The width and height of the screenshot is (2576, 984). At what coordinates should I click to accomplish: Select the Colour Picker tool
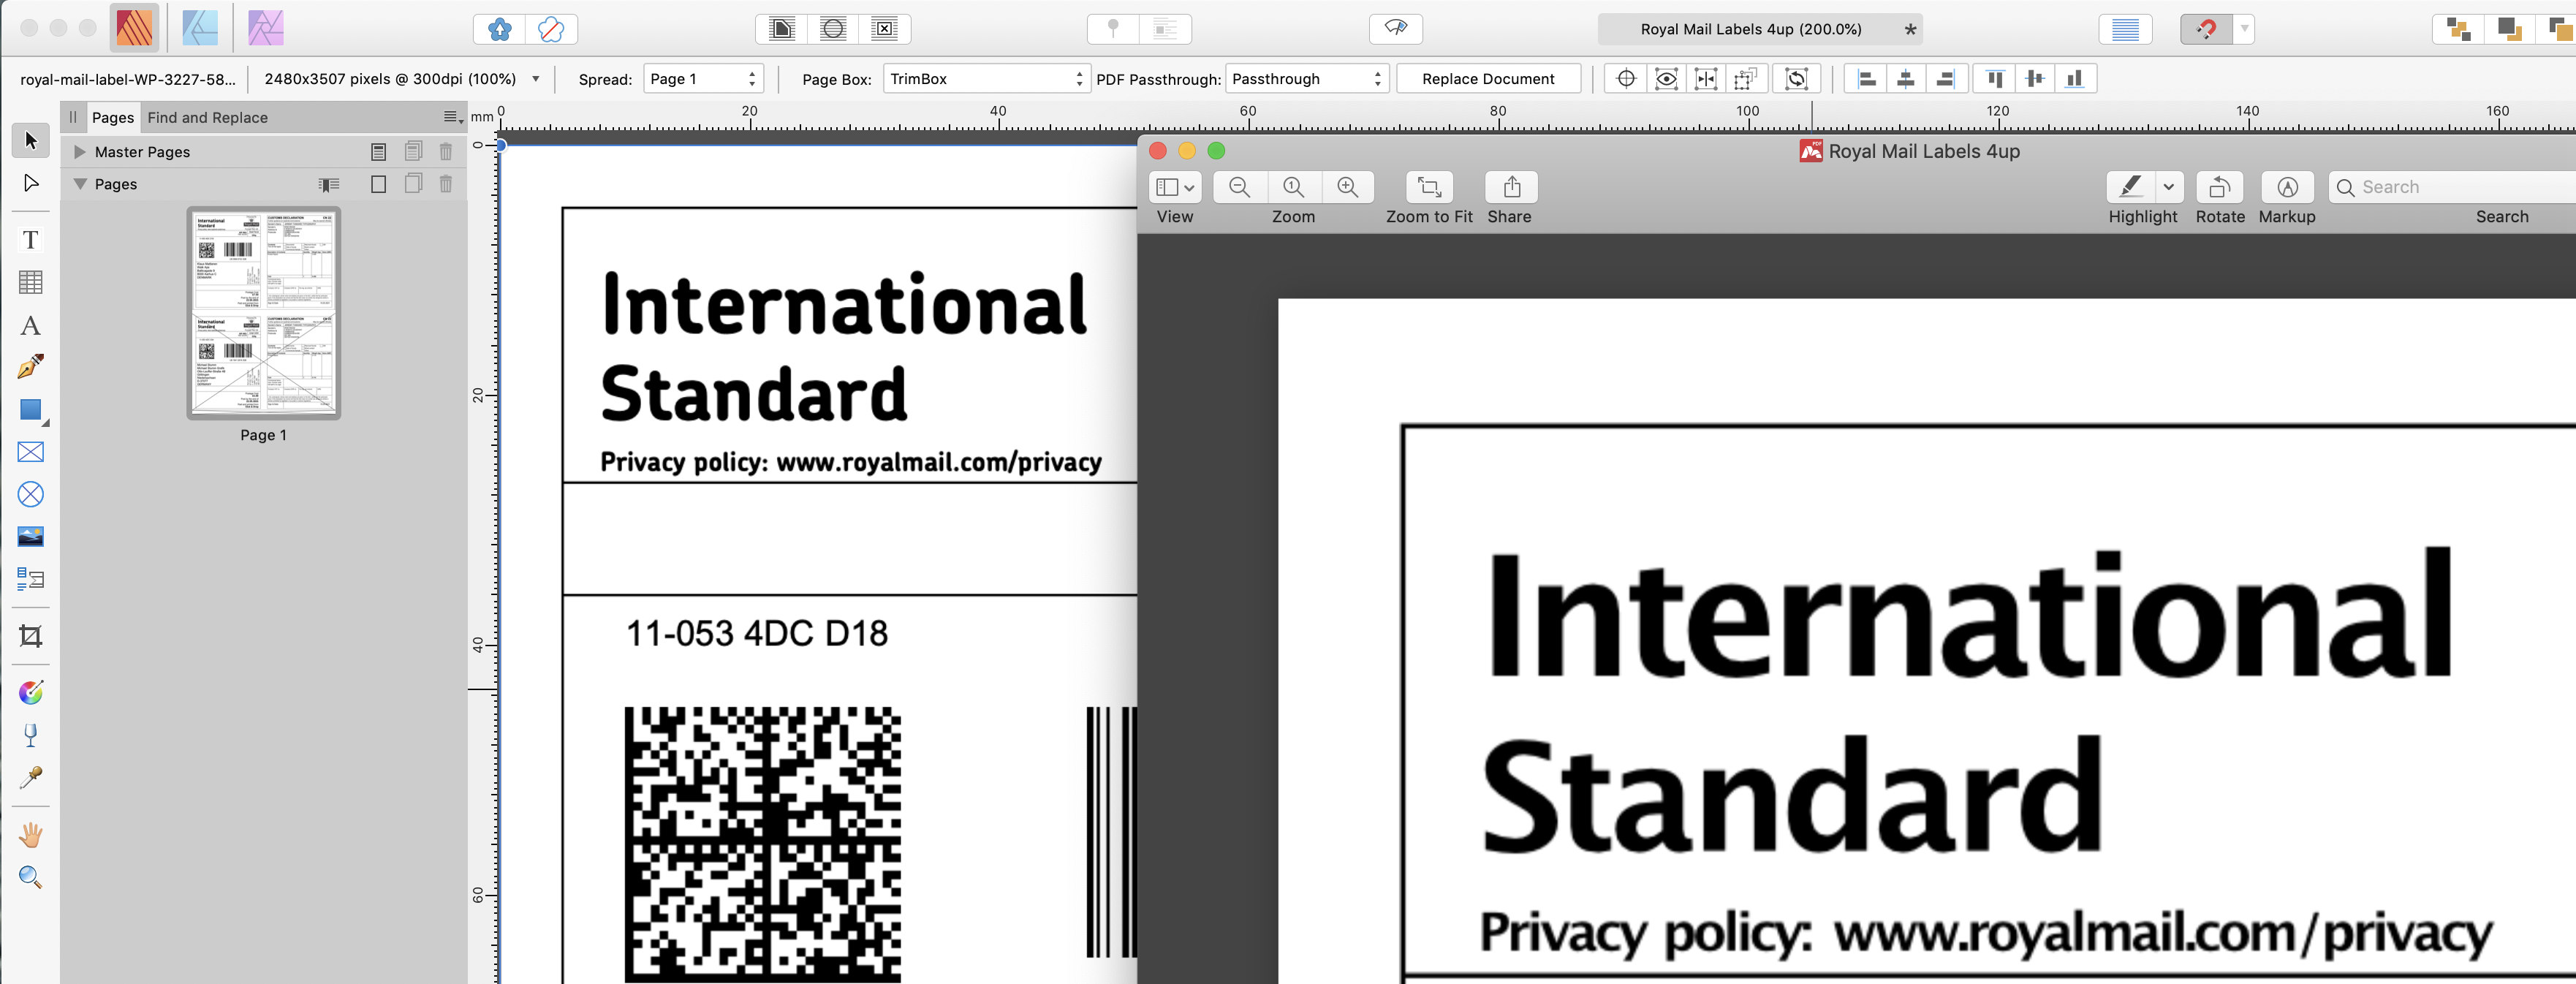[x=30, y=778]
